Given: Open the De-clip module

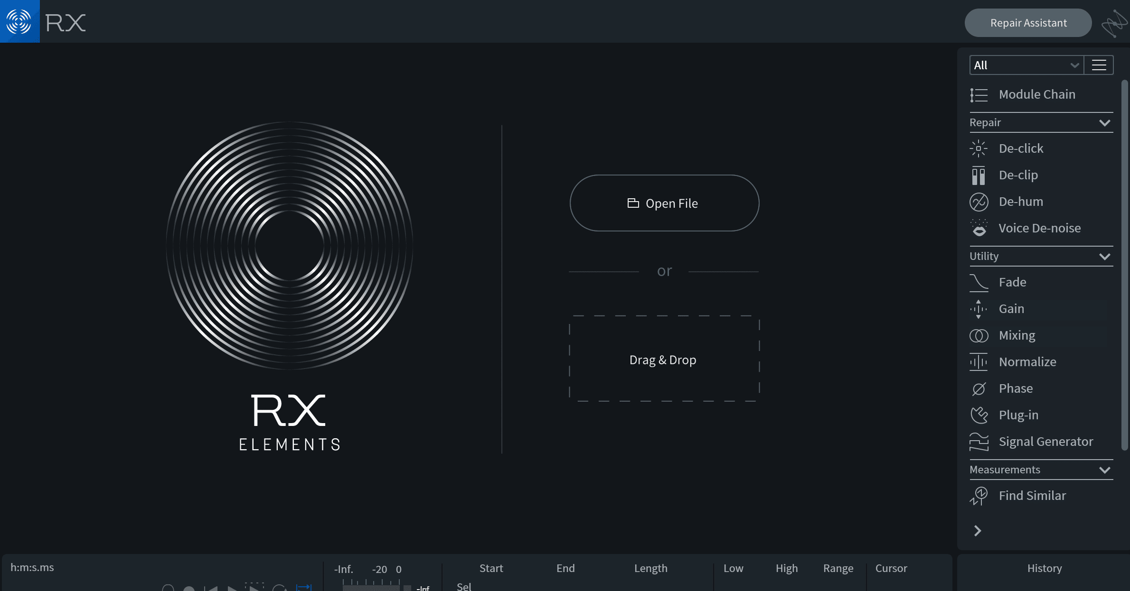Looking at the screenshot, I should tap(1018, 175).
